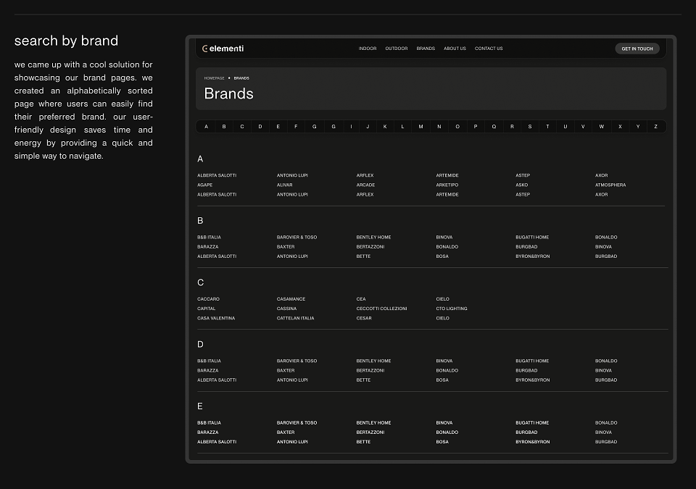Open the ABOUT US page
This screenshot has height=489, width=696.
click(x=455, y=49)
